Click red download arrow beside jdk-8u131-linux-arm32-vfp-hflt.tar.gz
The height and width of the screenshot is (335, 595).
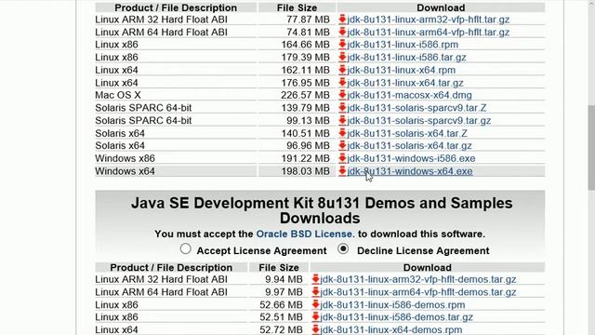(342, 19)
